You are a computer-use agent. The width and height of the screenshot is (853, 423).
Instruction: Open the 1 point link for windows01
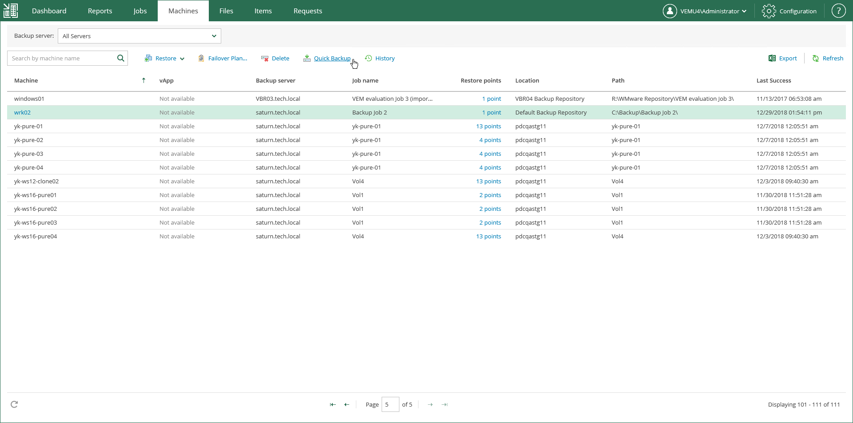[491, 99]
